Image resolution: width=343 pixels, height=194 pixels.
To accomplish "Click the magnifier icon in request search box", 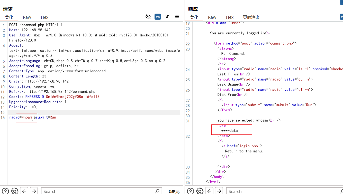I will pos(157,191).
